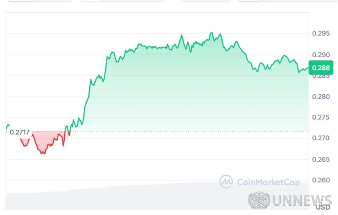Viewport: 338px width, 215px height.
Task: Click the 0.290 price axis label
Action: (x=320, y=55)
